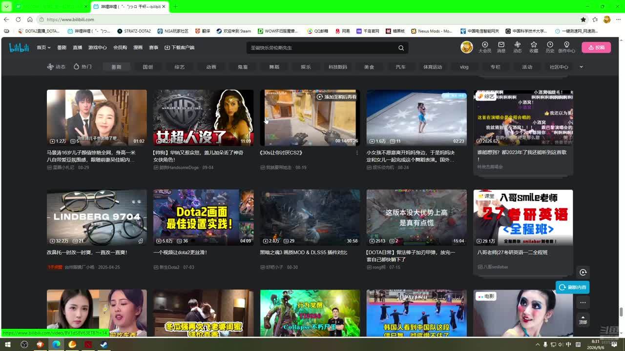Open the 消息 messages envelope icon
Screen dimensions: 625x351
[501, 44]
